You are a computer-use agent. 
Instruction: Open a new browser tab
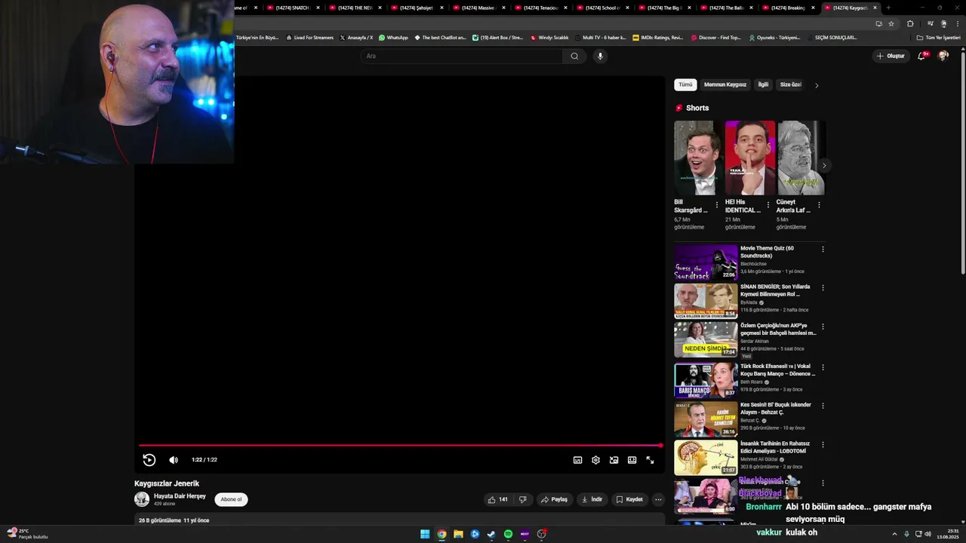click(x=888, y=8)
